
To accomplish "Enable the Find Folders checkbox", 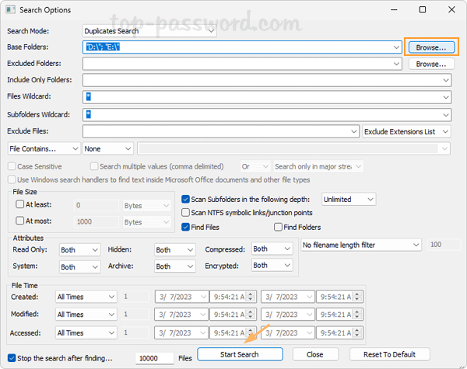I will click(x=279, y=227).
